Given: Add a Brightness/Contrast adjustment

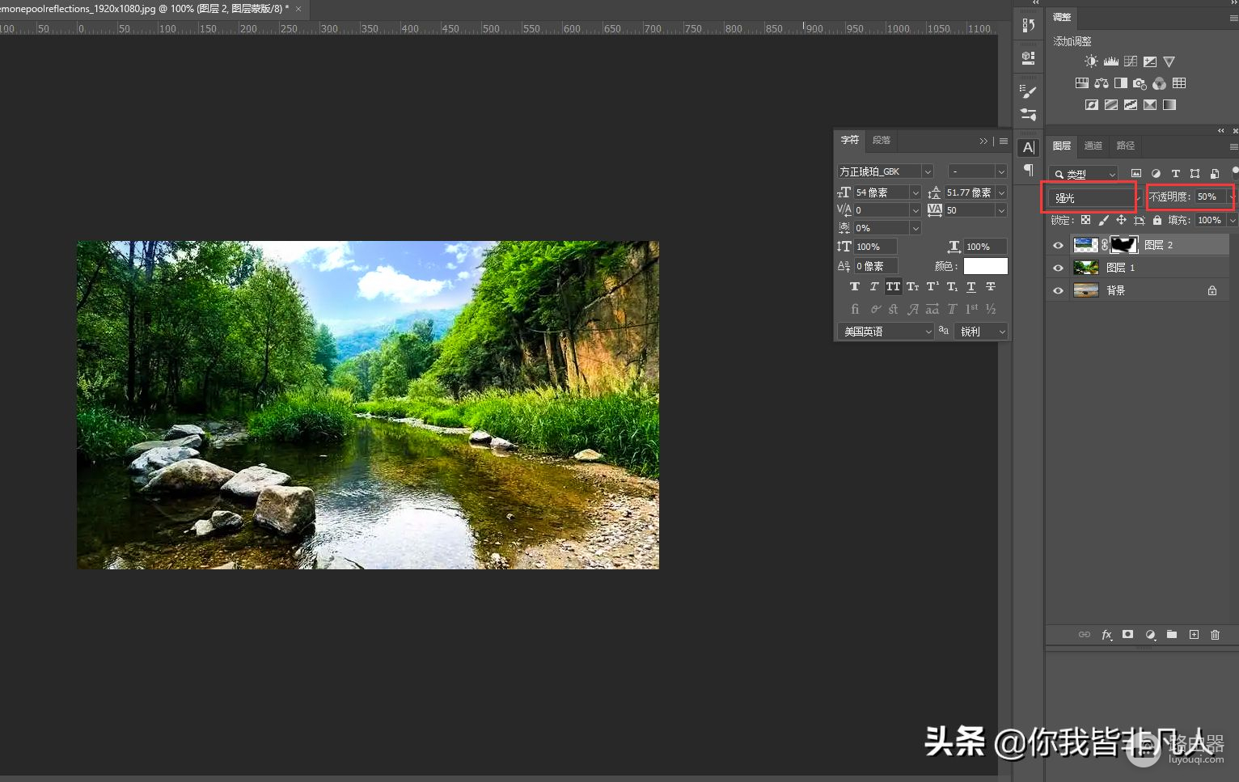Looking at the screenshot, I should click(1091, 61).
